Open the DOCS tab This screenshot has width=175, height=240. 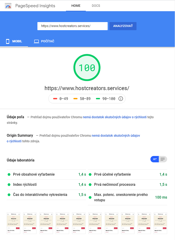[x=96, y=6]
